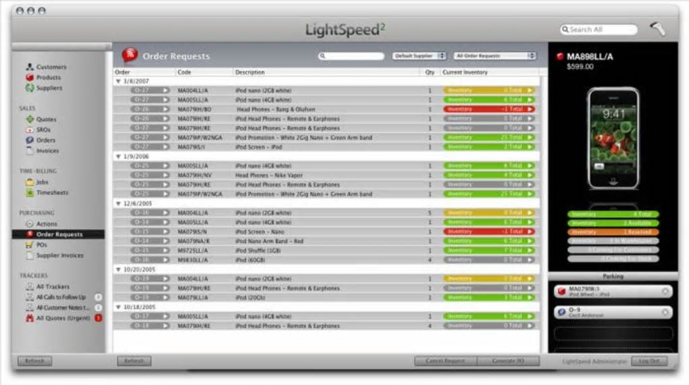The width and height of the screenshot is (689, 385).
Task: Toggle circle on parked MA079IW/I item
Action: coord(665,291)
